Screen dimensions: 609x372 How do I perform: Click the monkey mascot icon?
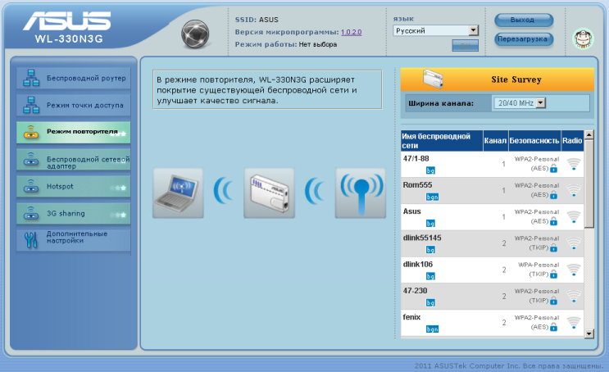pos(584,39)
